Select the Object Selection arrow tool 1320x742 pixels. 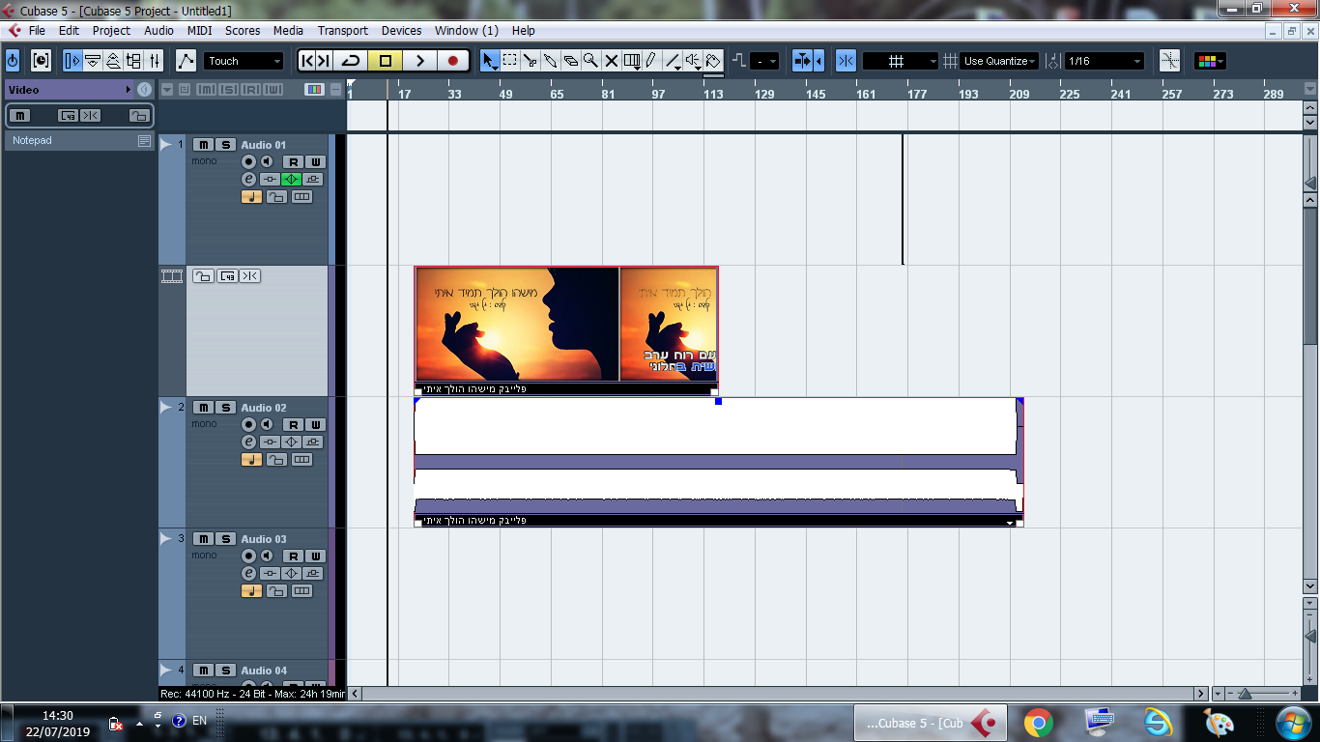(490, 61)
